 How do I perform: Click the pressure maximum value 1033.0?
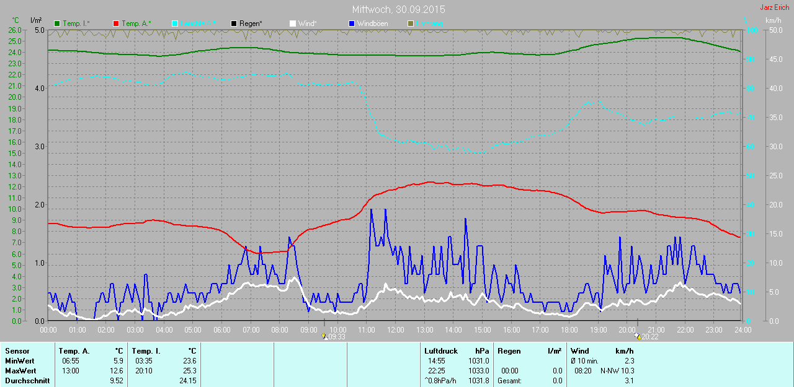[x=479, y=371]
